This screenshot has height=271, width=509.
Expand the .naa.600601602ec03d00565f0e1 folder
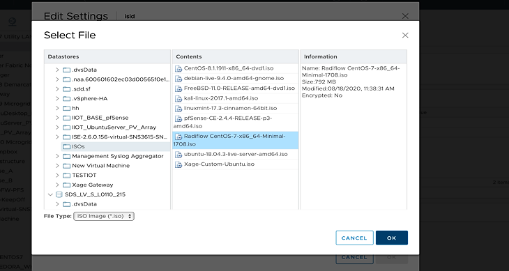[57, 79]
